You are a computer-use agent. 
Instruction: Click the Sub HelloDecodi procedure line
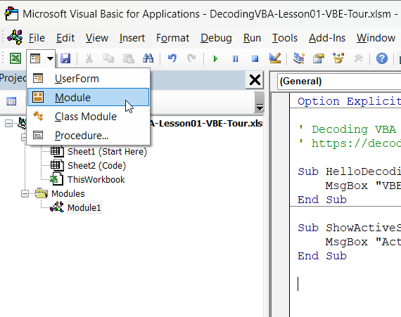[349, 172]
